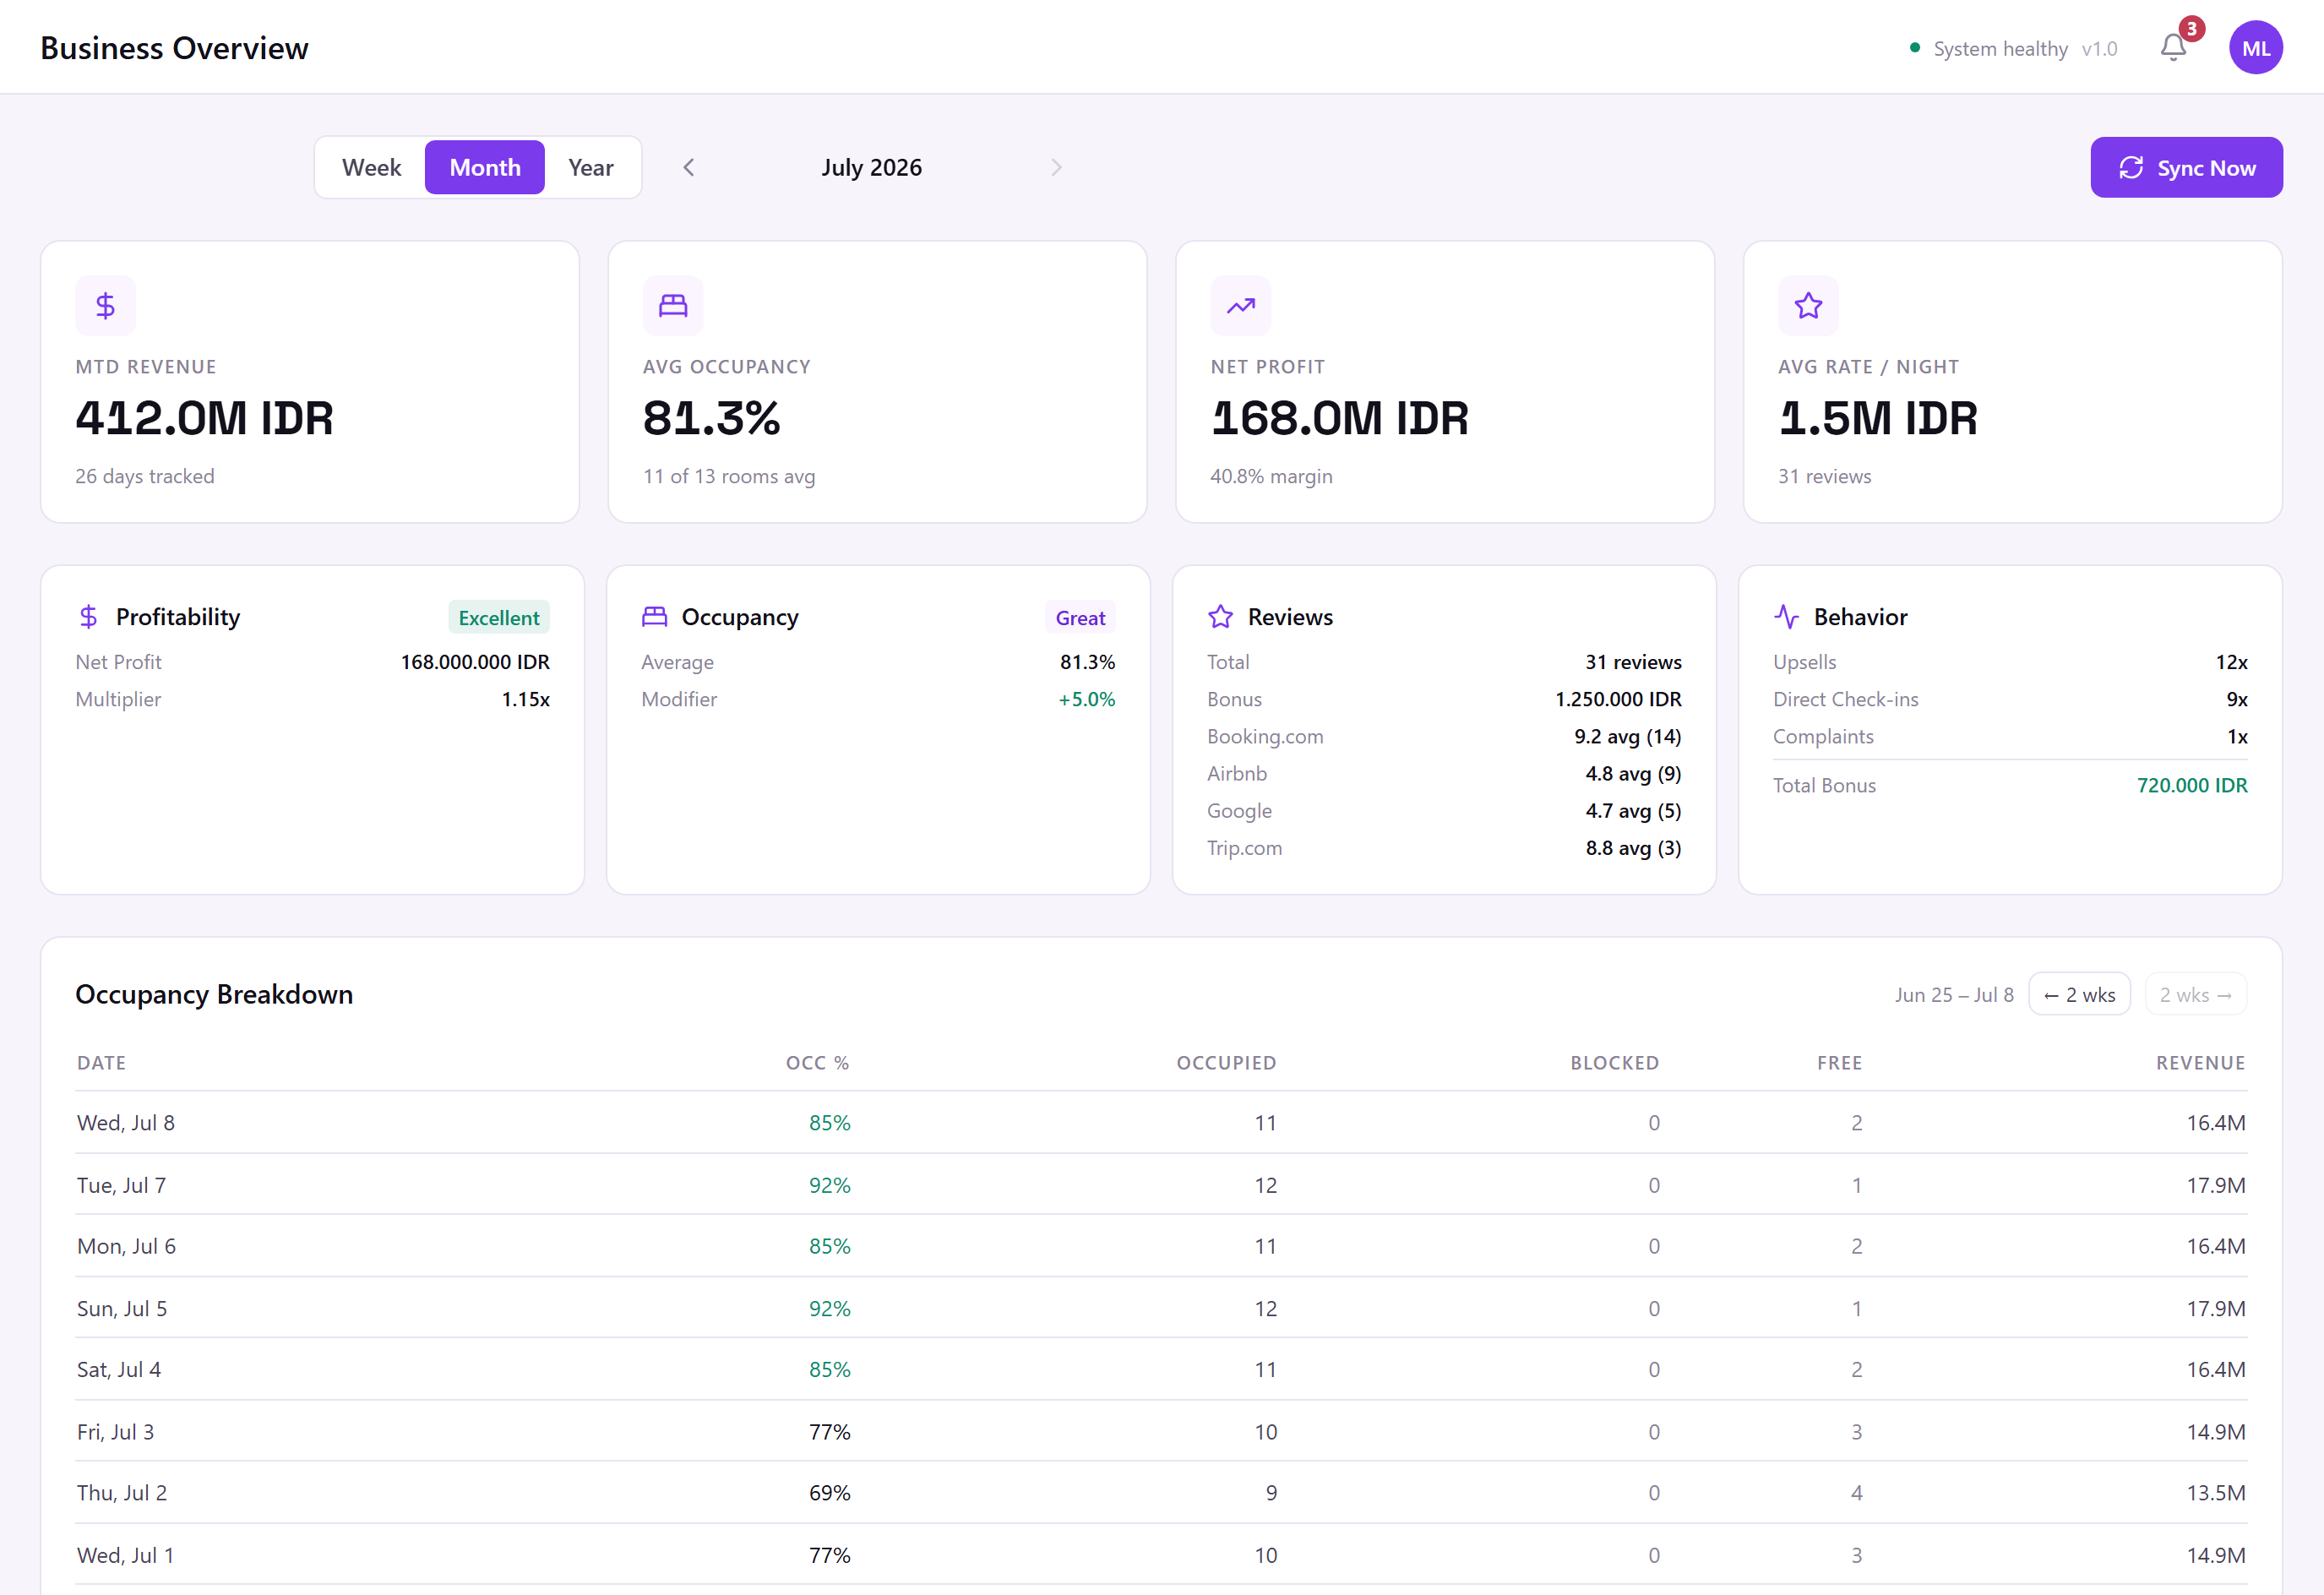Select the Wed, Jul 8 row date
Image resolution: width=2324 pixels, height=1595 pixels.
(126, 1123)
